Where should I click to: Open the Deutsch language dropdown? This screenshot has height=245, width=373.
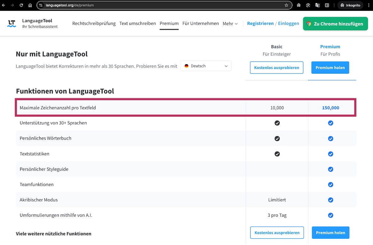coord(206,66)
